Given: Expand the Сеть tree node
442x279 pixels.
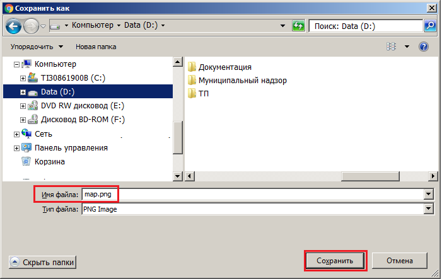Looking at the screenshot, I should point(17,134).
